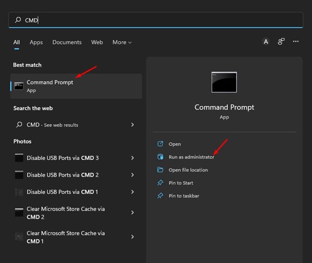This screenshot has width=312, height=263.
Task: Click the Pin to taskbar pin icon
Action: (x=160, y=196)
